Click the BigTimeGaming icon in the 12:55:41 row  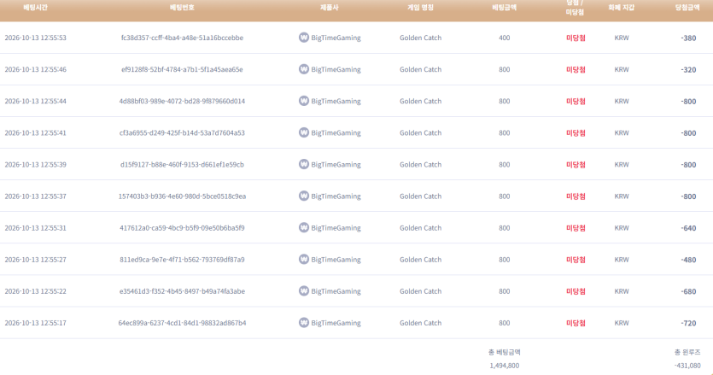[x=304, y=132]
